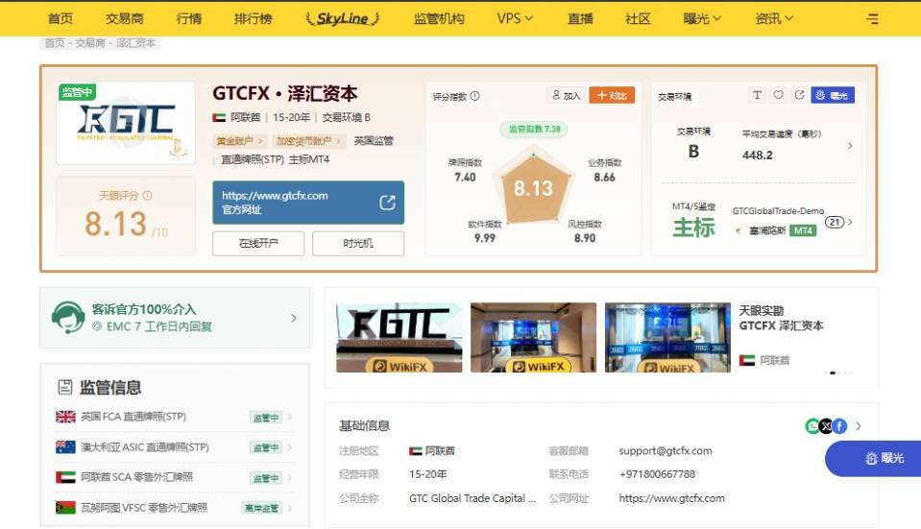Expand the 交易环境 B details chevron
921x529 pixels.
pyautogui.click(x=849, y=146)
